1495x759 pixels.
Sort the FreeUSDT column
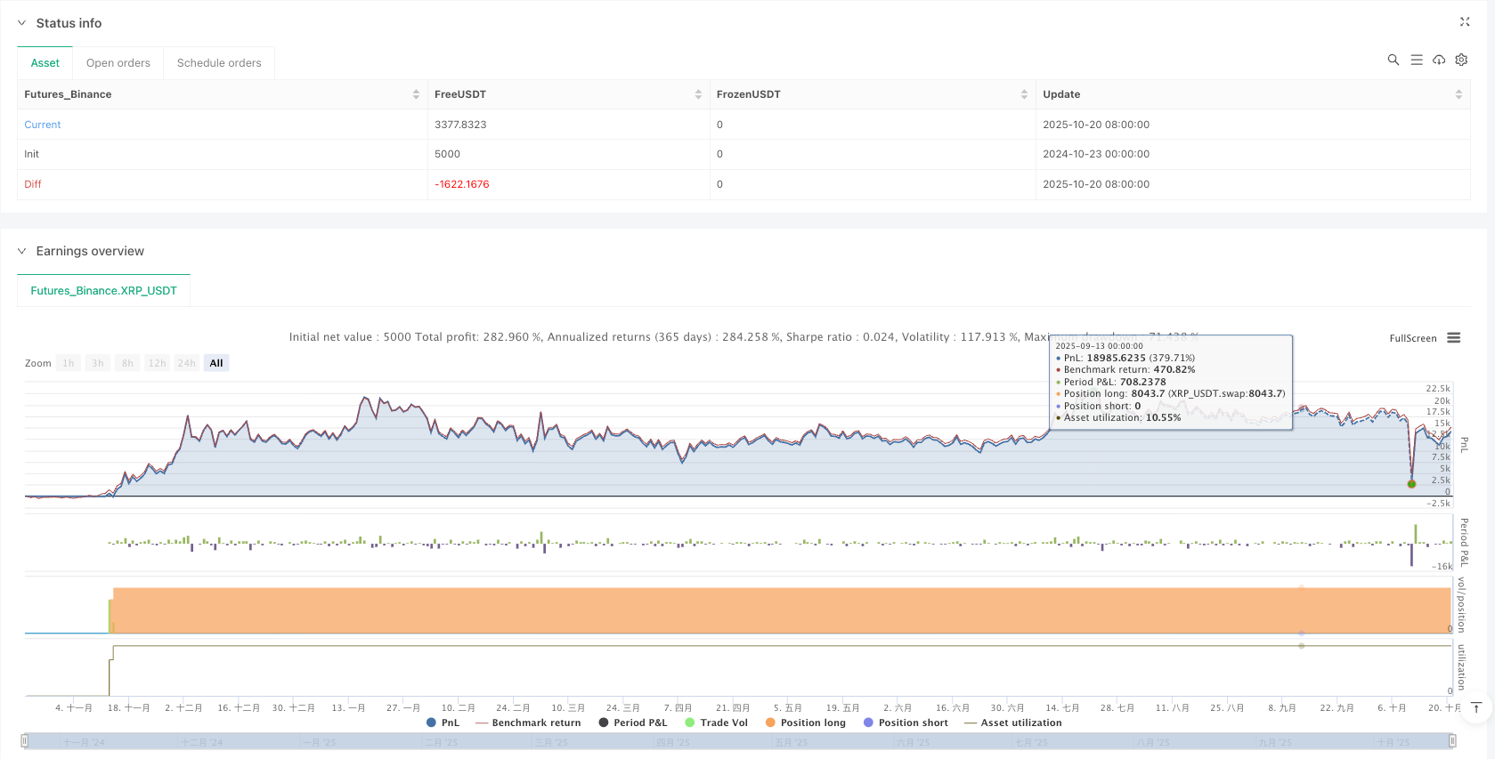click(698, 94)
